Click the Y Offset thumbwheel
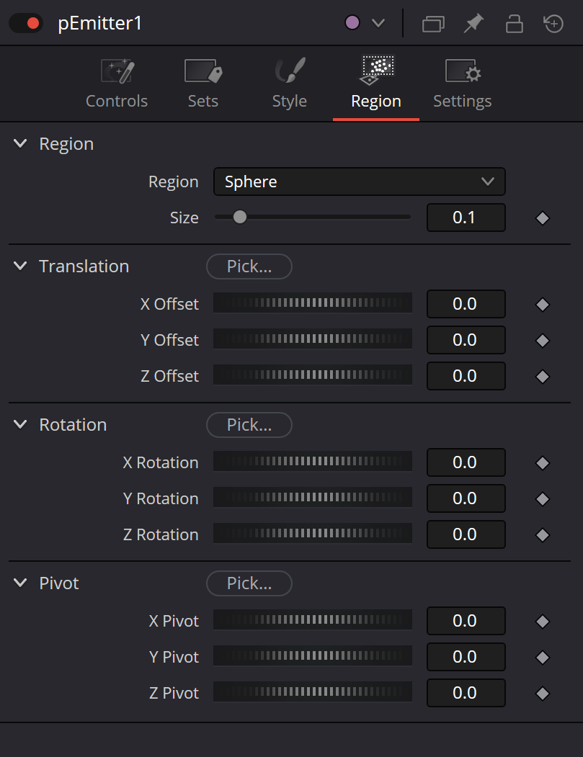Viewport: 583px width, 757px height. pyautogui.click(x=313, y=339)
